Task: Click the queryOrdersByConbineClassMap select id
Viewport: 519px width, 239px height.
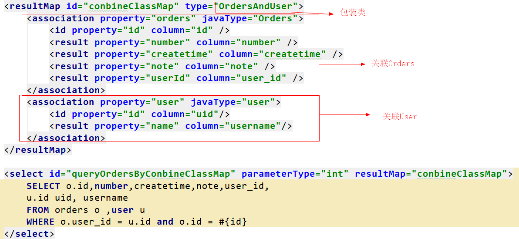Action: pos(151,174)
